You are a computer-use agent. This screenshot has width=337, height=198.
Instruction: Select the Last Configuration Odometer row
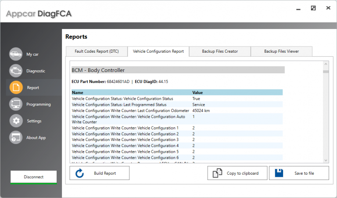(x=132, y=111)
